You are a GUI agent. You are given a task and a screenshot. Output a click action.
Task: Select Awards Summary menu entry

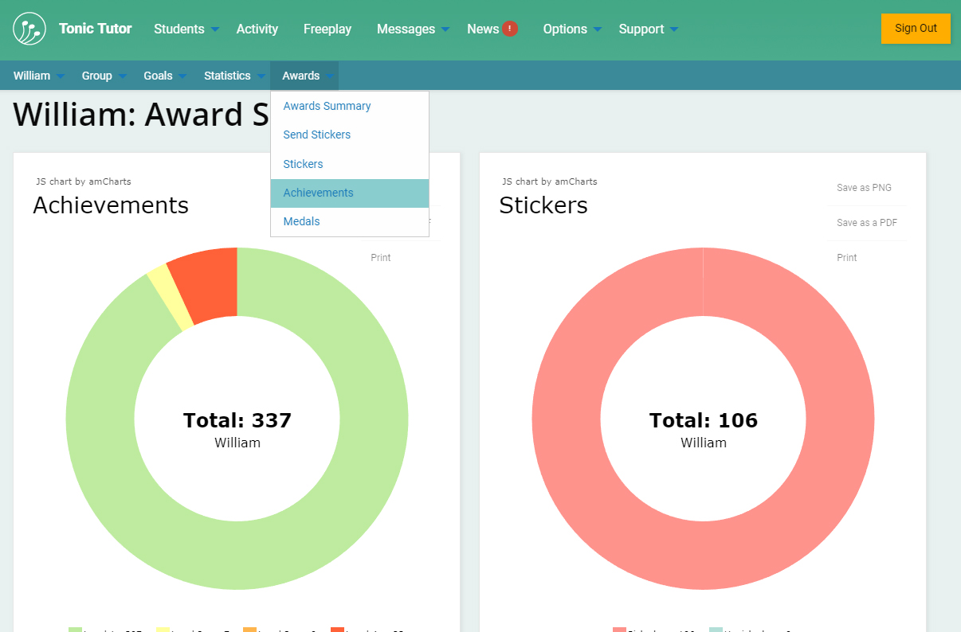(x=328, y=106)
